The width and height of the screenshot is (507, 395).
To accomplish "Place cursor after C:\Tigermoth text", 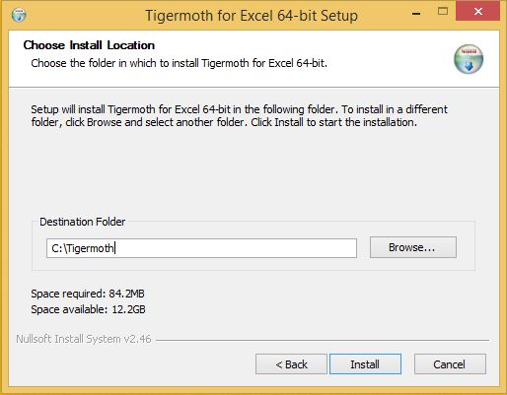I will click(x=114, y=248).
